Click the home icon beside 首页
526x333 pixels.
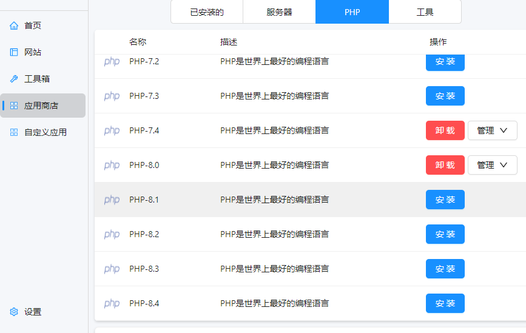coord(14,25)
